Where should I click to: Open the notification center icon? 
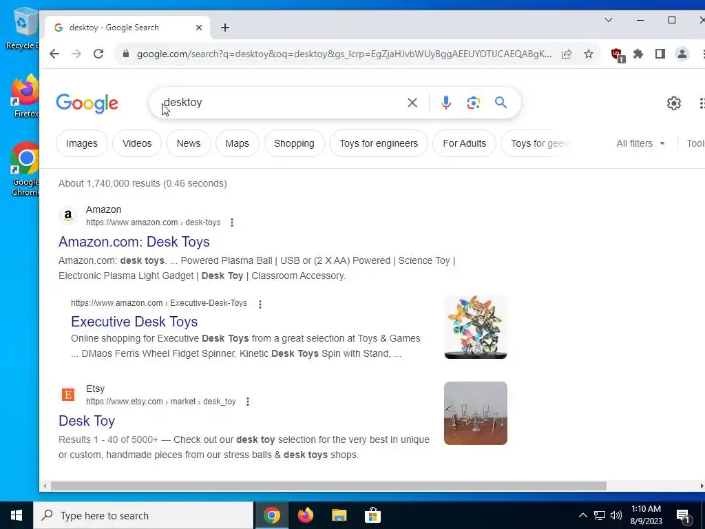point(683,516)
